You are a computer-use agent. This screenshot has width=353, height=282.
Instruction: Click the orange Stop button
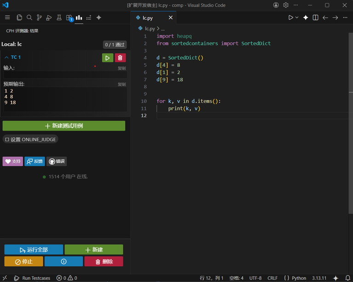[23, 261]
